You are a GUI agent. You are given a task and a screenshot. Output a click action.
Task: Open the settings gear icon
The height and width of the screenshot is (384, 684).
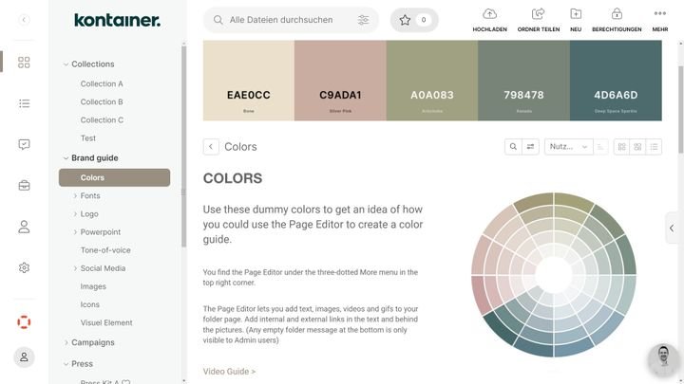click(24, 267)
